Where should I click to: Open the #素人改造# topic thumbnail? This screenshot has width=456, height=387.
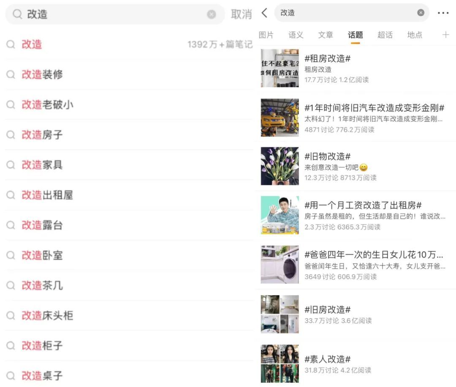[280, 363]
